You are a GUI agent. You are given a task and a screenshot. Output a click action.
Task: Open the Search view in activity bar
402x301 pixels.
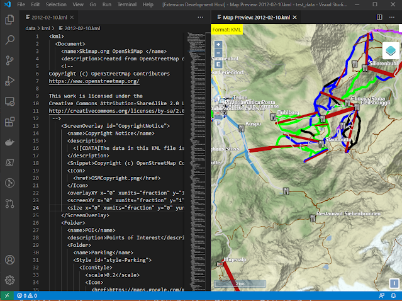(9, 40)
